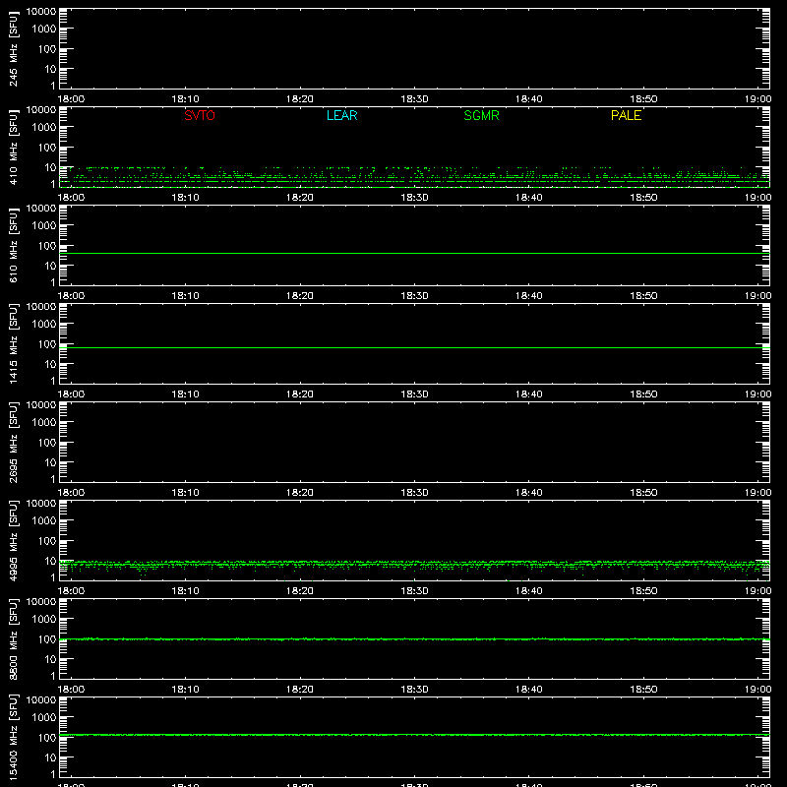Click 18:40 tick label below 410 MHz panel
Image resolution: width=787 pixels, height=787 pixels.
point(529,198)
